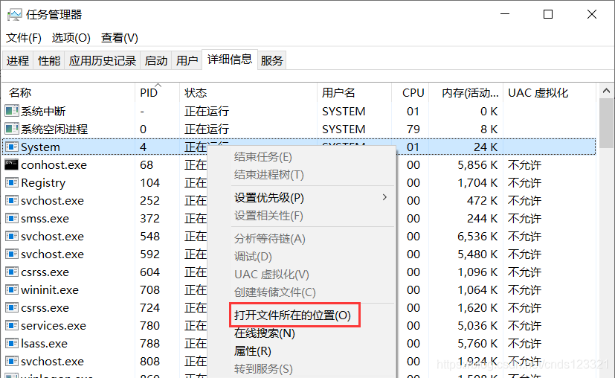Select the lsass.exe row name
This screenshot has width=615, height=378.
(x=45, y=344)
